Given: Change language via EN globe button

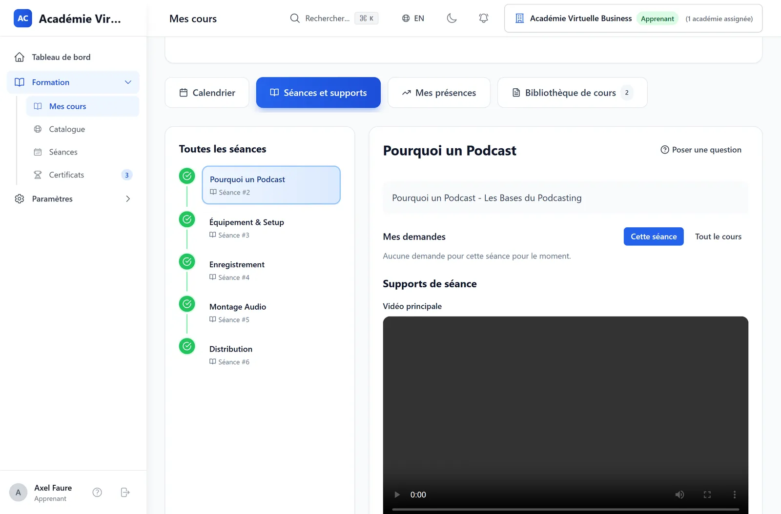Looking at the screenshot, I should click(x=413, y=19).
